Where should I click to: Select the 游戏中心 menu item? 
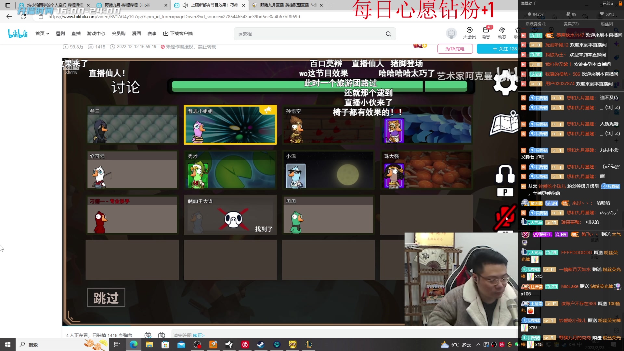96,33
